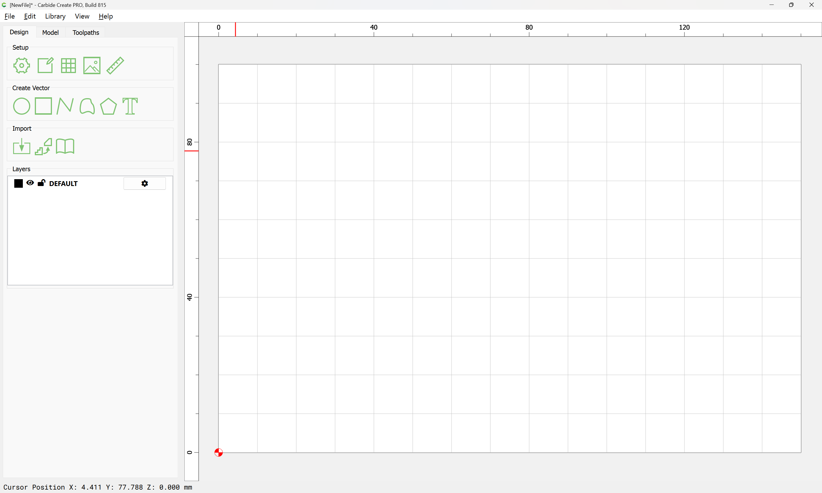Open the Edit menu

pyautogui.click(x=30, y=16)
